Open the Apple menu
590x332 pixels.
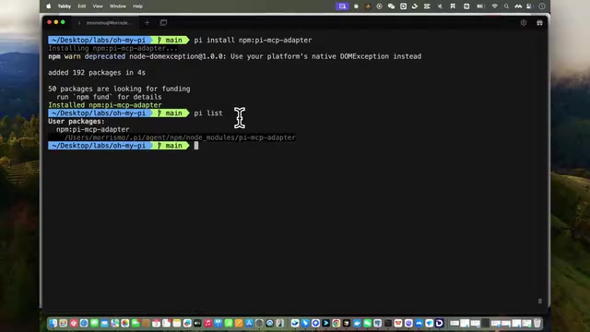[49, 6]
